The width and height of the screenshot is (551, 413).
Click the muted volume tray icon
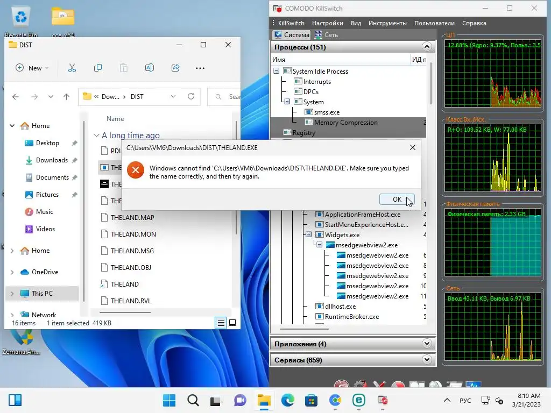499,400
